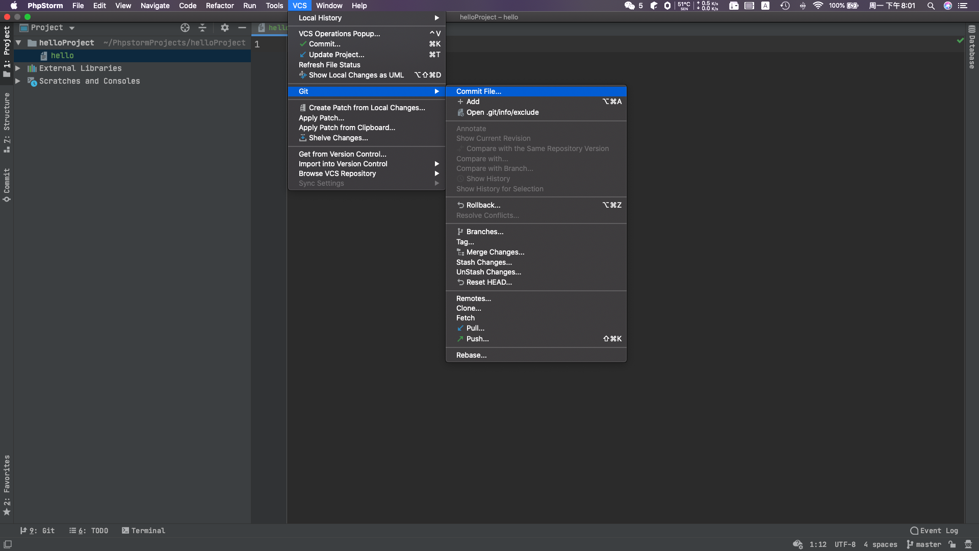The height and width of the screenshot is (551, 979).
Task: Click the write-lock padlock in status bar
Action: tap(951, 545)
